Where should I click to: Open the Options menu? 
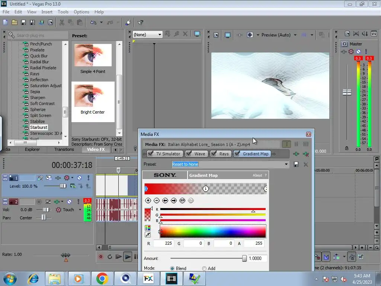tap(81, 12)
